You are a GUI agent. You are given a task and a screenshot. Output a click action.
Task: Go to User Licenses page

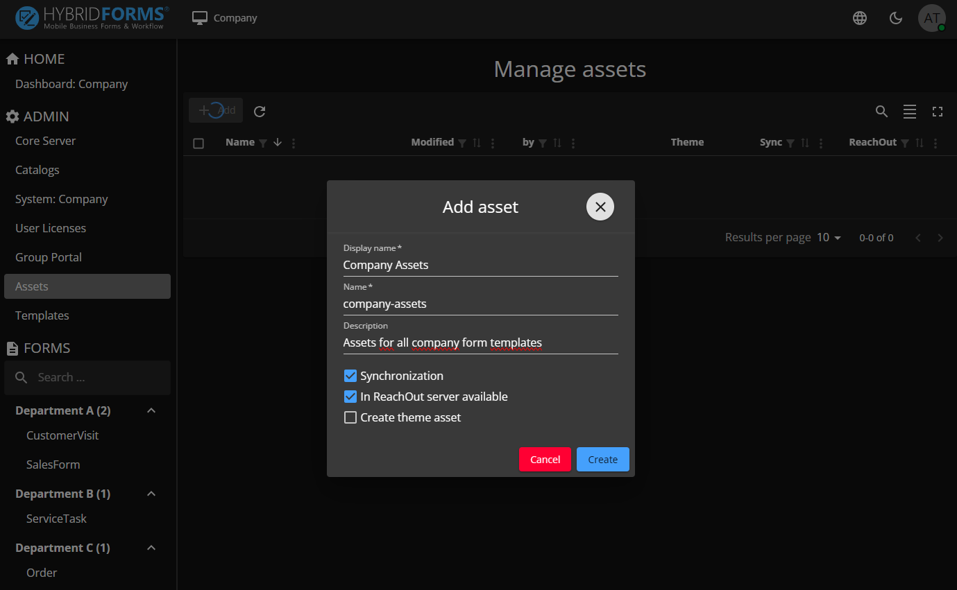pos(51,228)
